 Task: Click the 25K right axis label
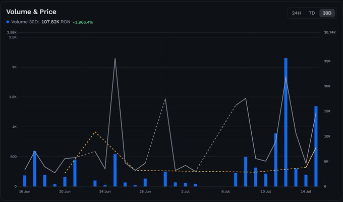pyautogui.click(x=327, y=61)
